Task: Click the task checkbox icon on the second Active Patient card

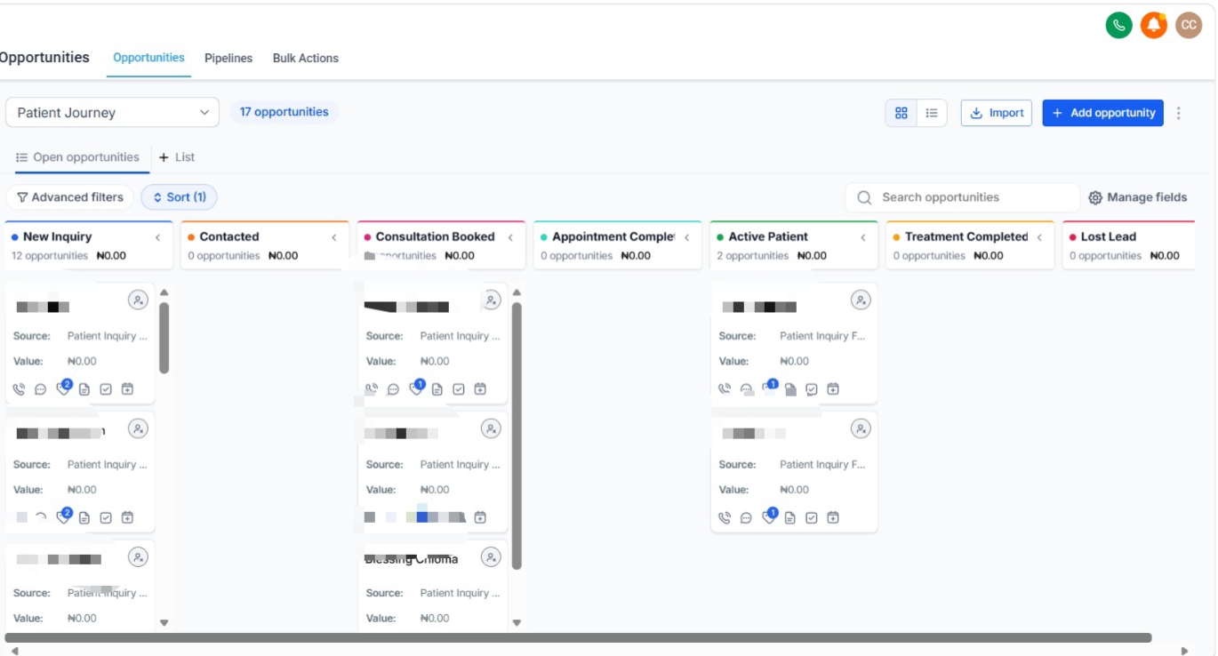Action: pos(812,517)
